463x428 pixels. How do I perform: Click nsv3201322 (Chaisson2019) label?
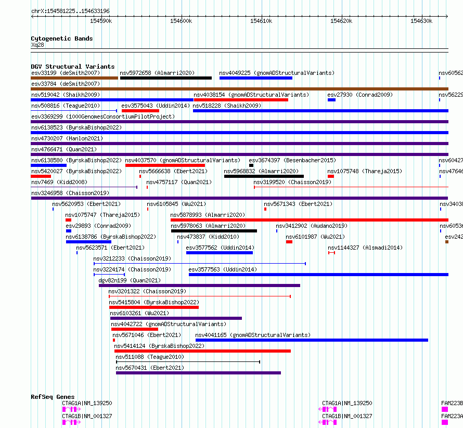[x=147, y=291]
